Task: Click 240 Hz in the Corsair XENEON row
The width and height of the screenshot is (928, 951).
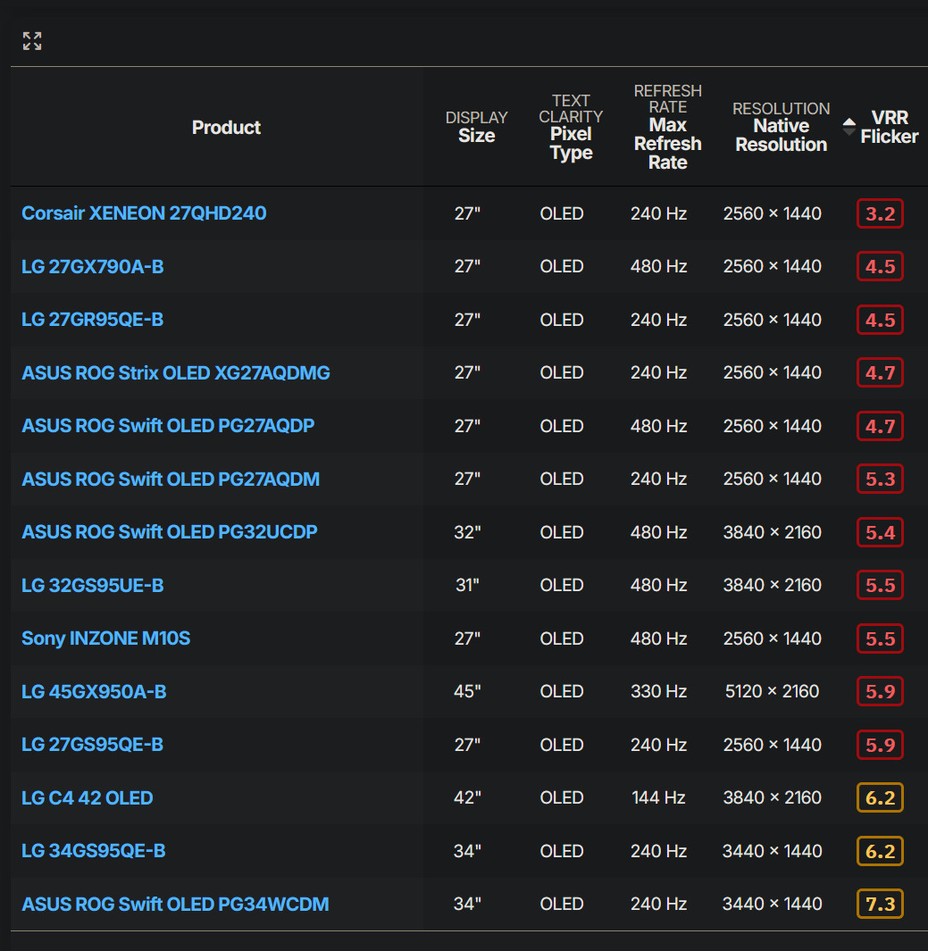Action: 658,213
